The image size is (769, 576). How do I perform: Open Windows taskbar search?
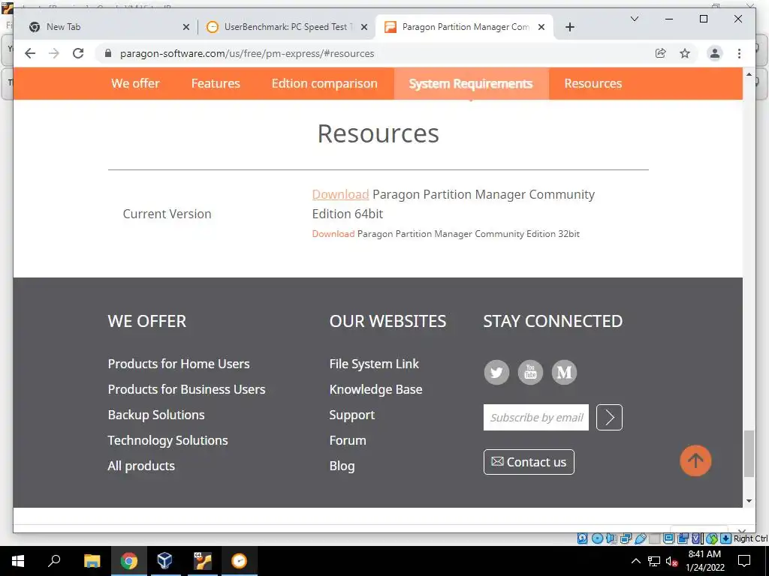coord(54,561)
